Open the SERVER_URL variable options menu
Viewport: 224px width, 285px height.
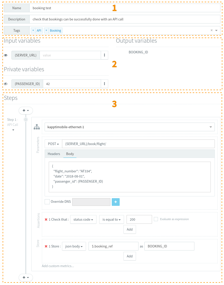point(105,55)
